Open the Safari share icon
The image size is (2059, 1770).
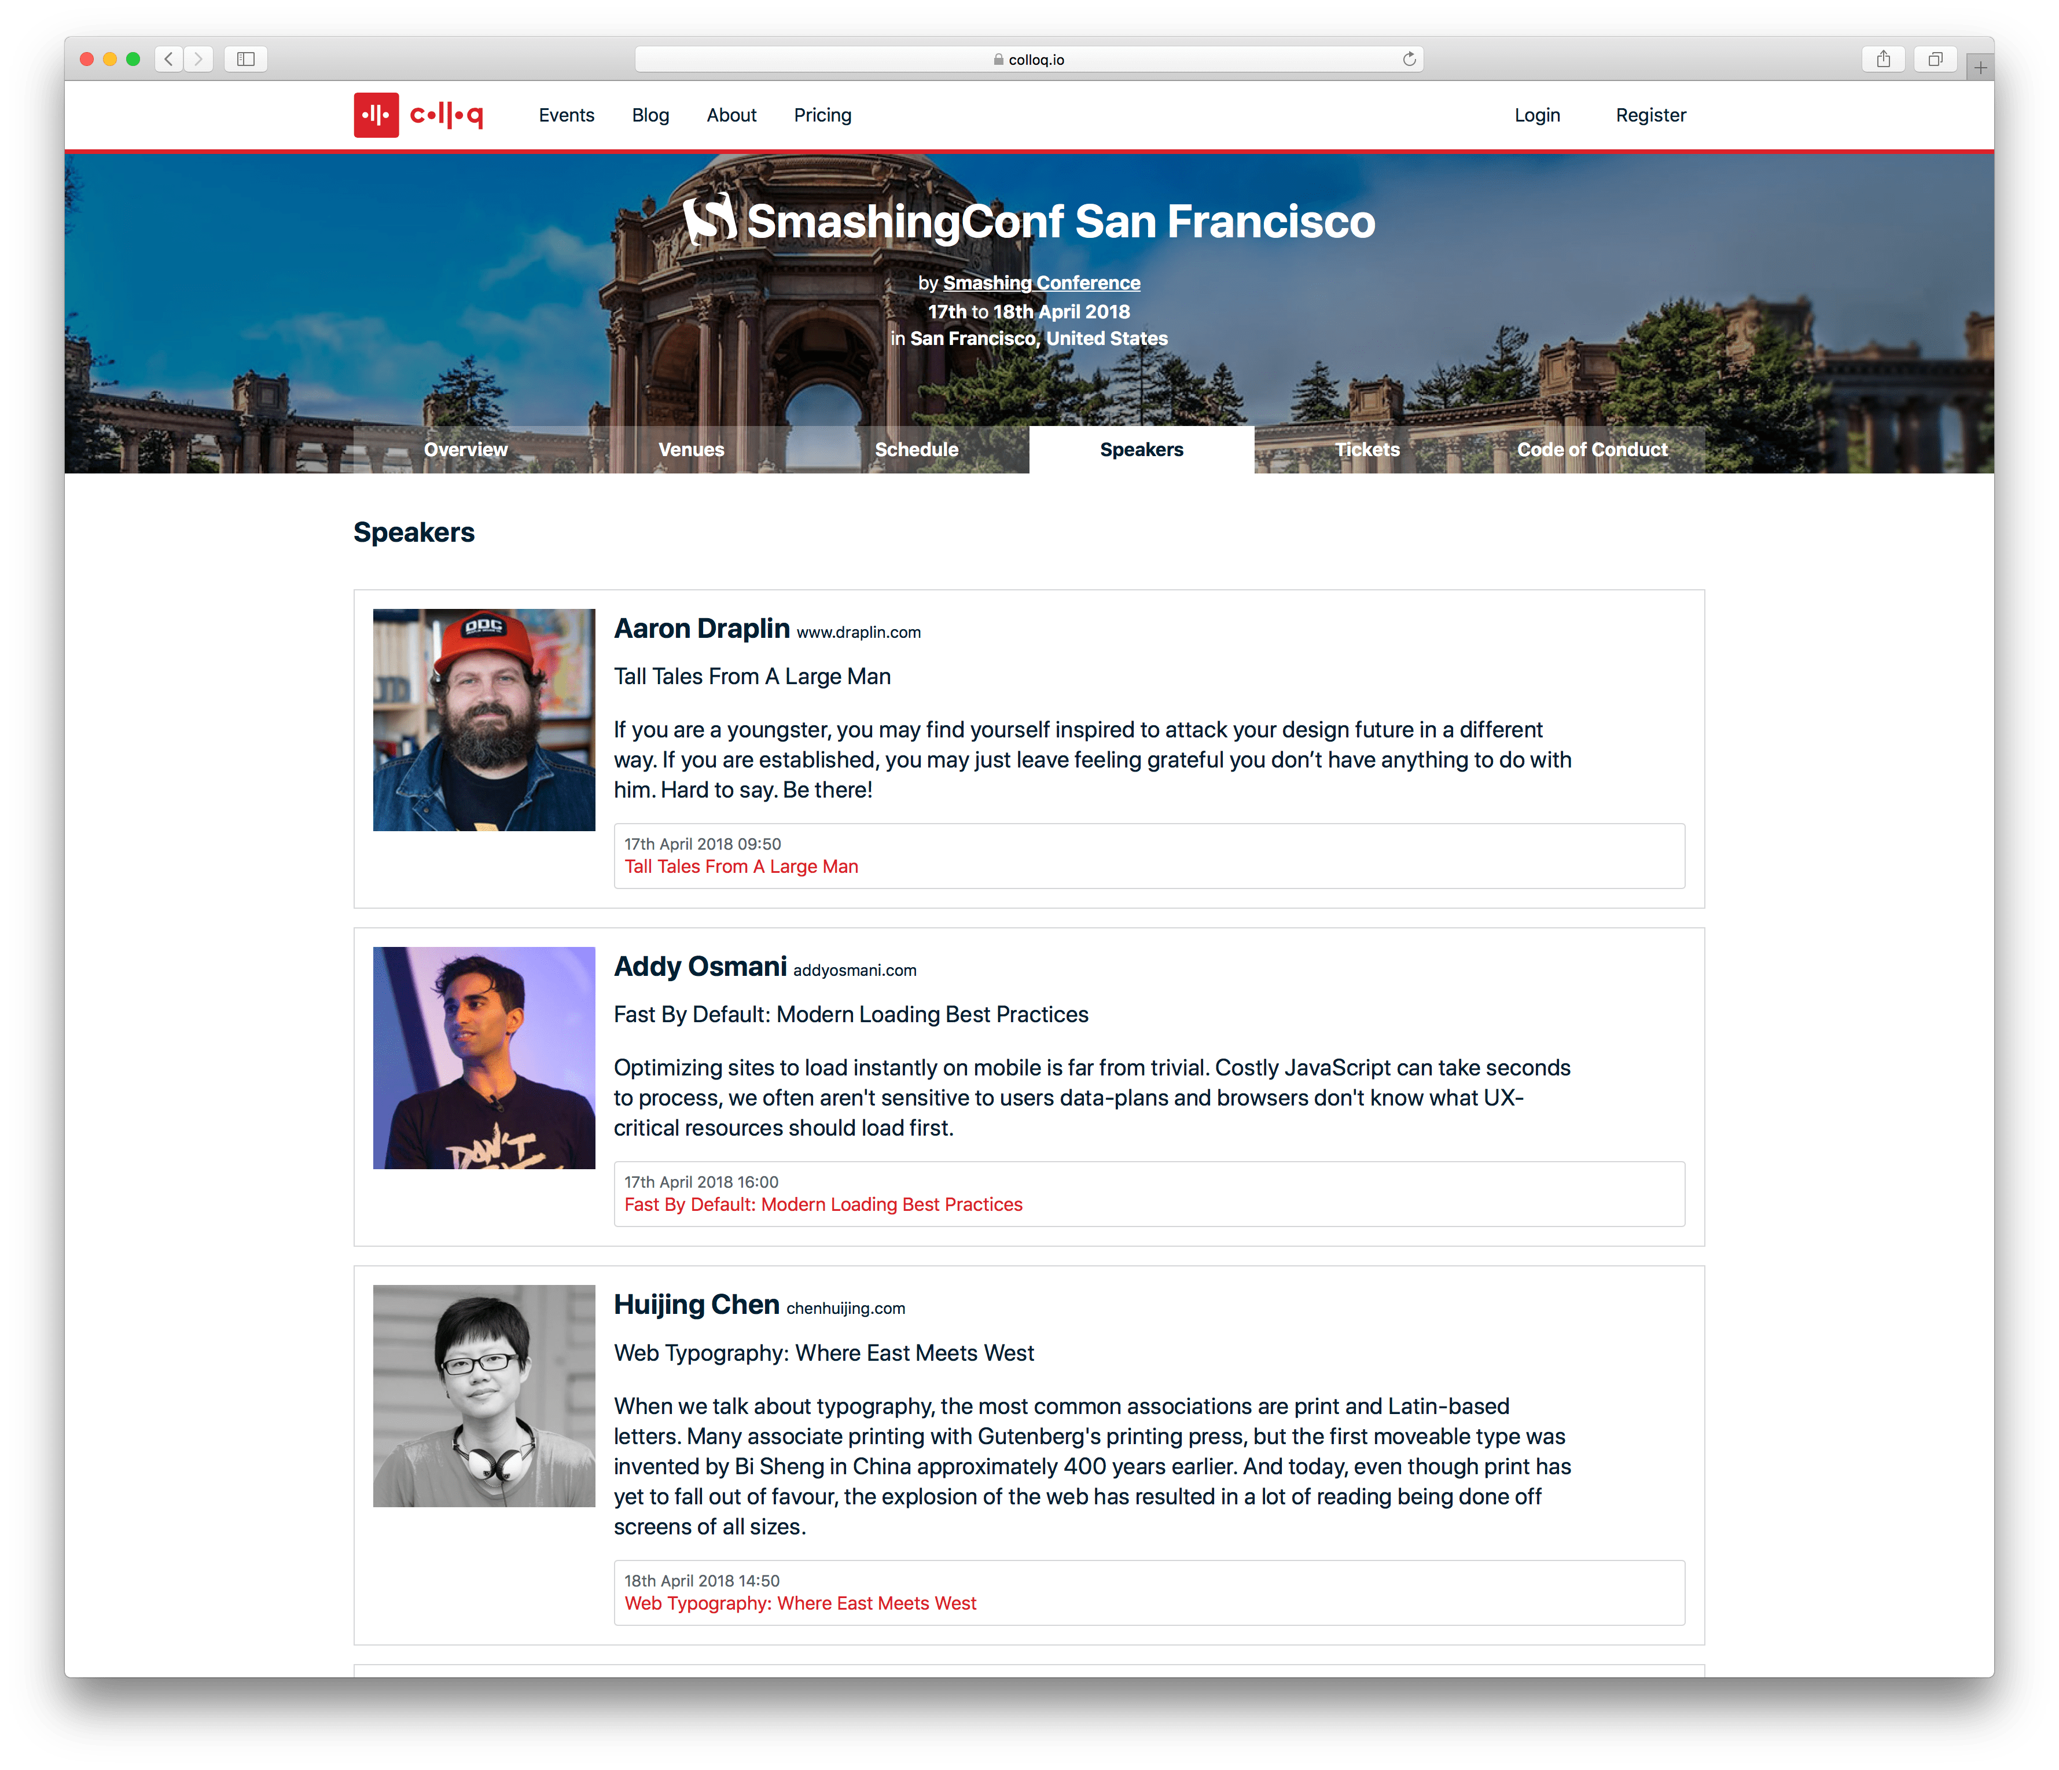click(x=1882, y=60)
